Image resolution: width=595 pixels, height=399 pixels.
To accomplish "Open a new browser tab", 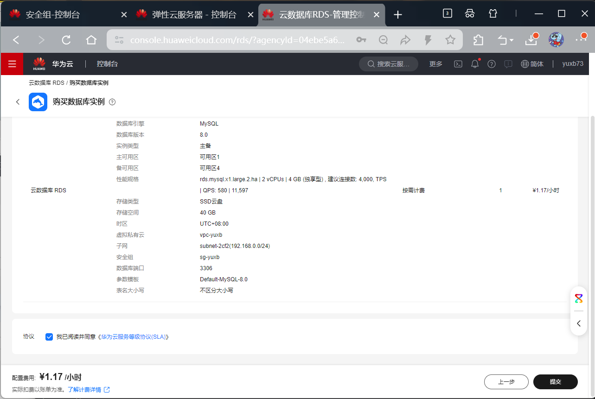I will coord(397,15).
